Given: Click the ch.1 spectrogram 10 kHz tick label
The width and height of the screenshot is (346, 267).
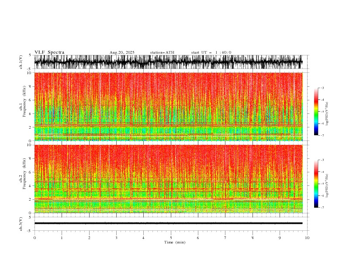Looking at the screenshot, I should pyautogui.click(x=30, y=73).
